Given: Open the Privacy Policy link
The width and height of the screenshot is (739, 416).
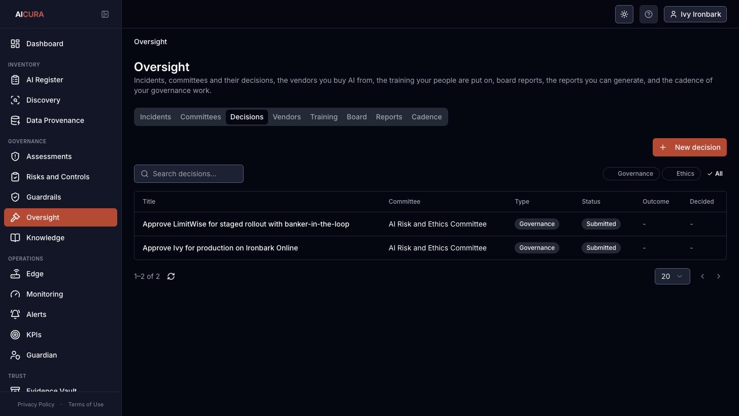Looking at the screenshot, I should (x=36, y=404).
